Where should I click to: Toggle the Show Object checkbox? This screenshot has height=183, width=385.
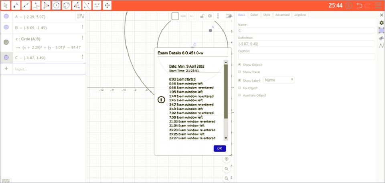[x=240, y=64]
